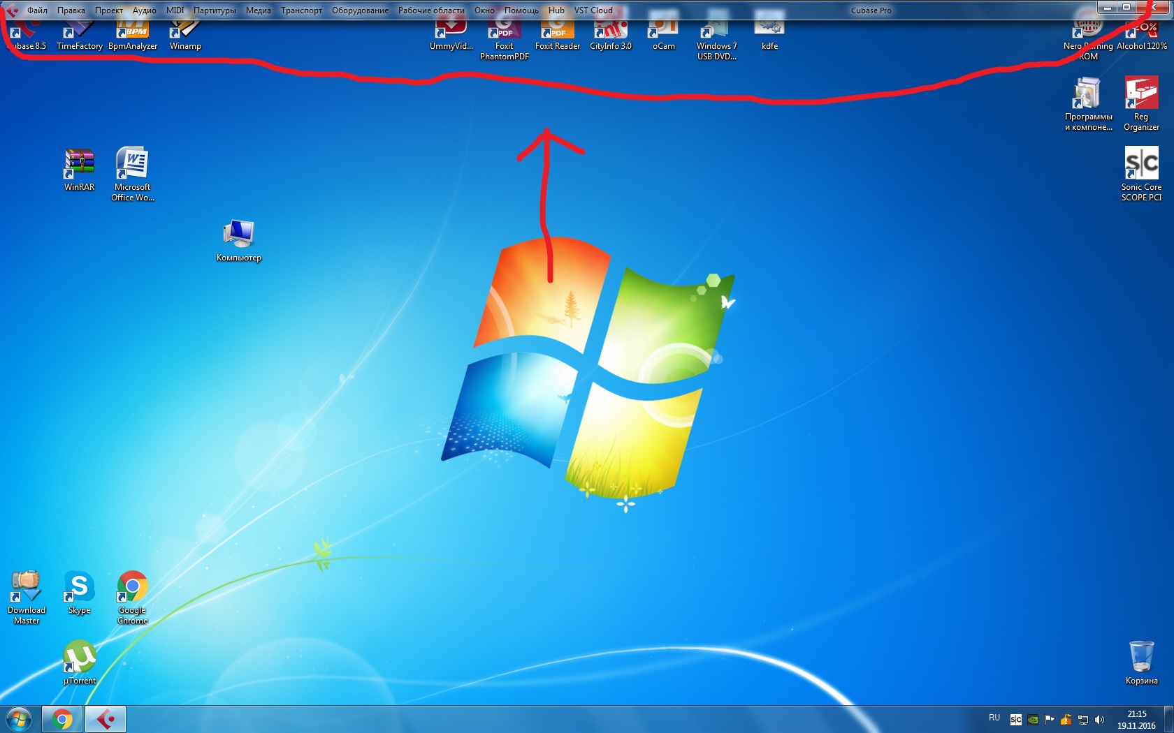
Task: Open the Помощь menu
Action: coord(521,10)
